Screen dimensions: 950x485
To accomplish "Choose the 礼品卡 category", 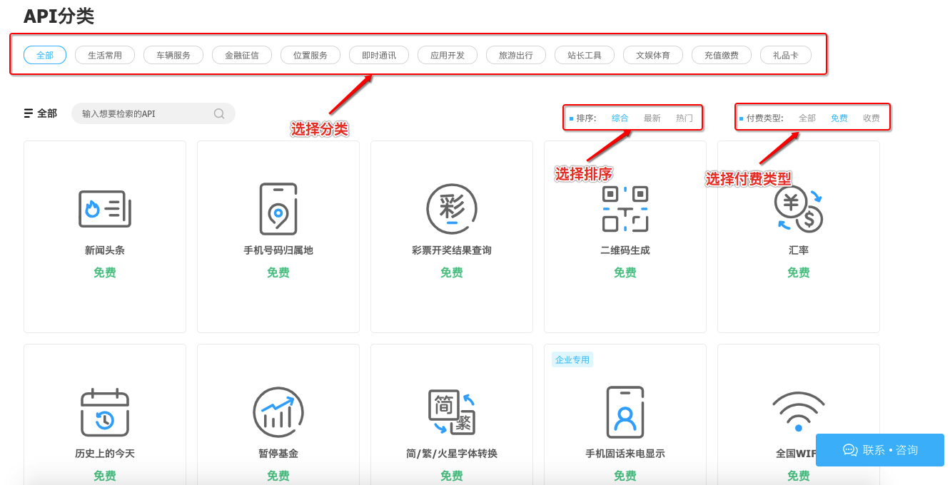I will point(786,55).
